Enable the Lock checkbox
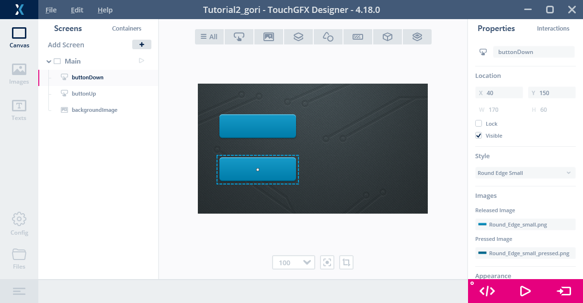 tap(479, 123)
